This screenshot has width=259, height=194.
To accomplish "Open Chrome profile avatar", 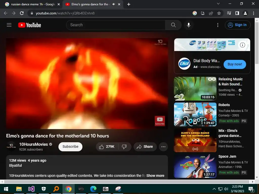I will point(245,13).
